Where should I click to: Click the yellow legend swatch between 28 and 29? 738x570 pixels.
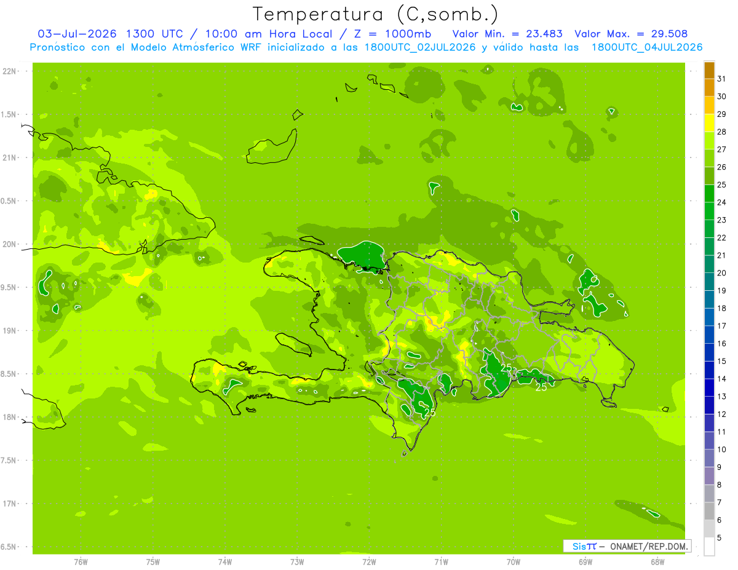709,122
